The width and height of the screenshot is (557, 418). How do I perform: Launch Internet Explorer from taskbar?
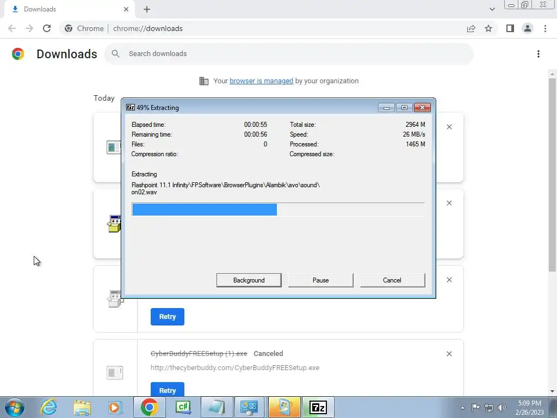[x=48, y=407]
